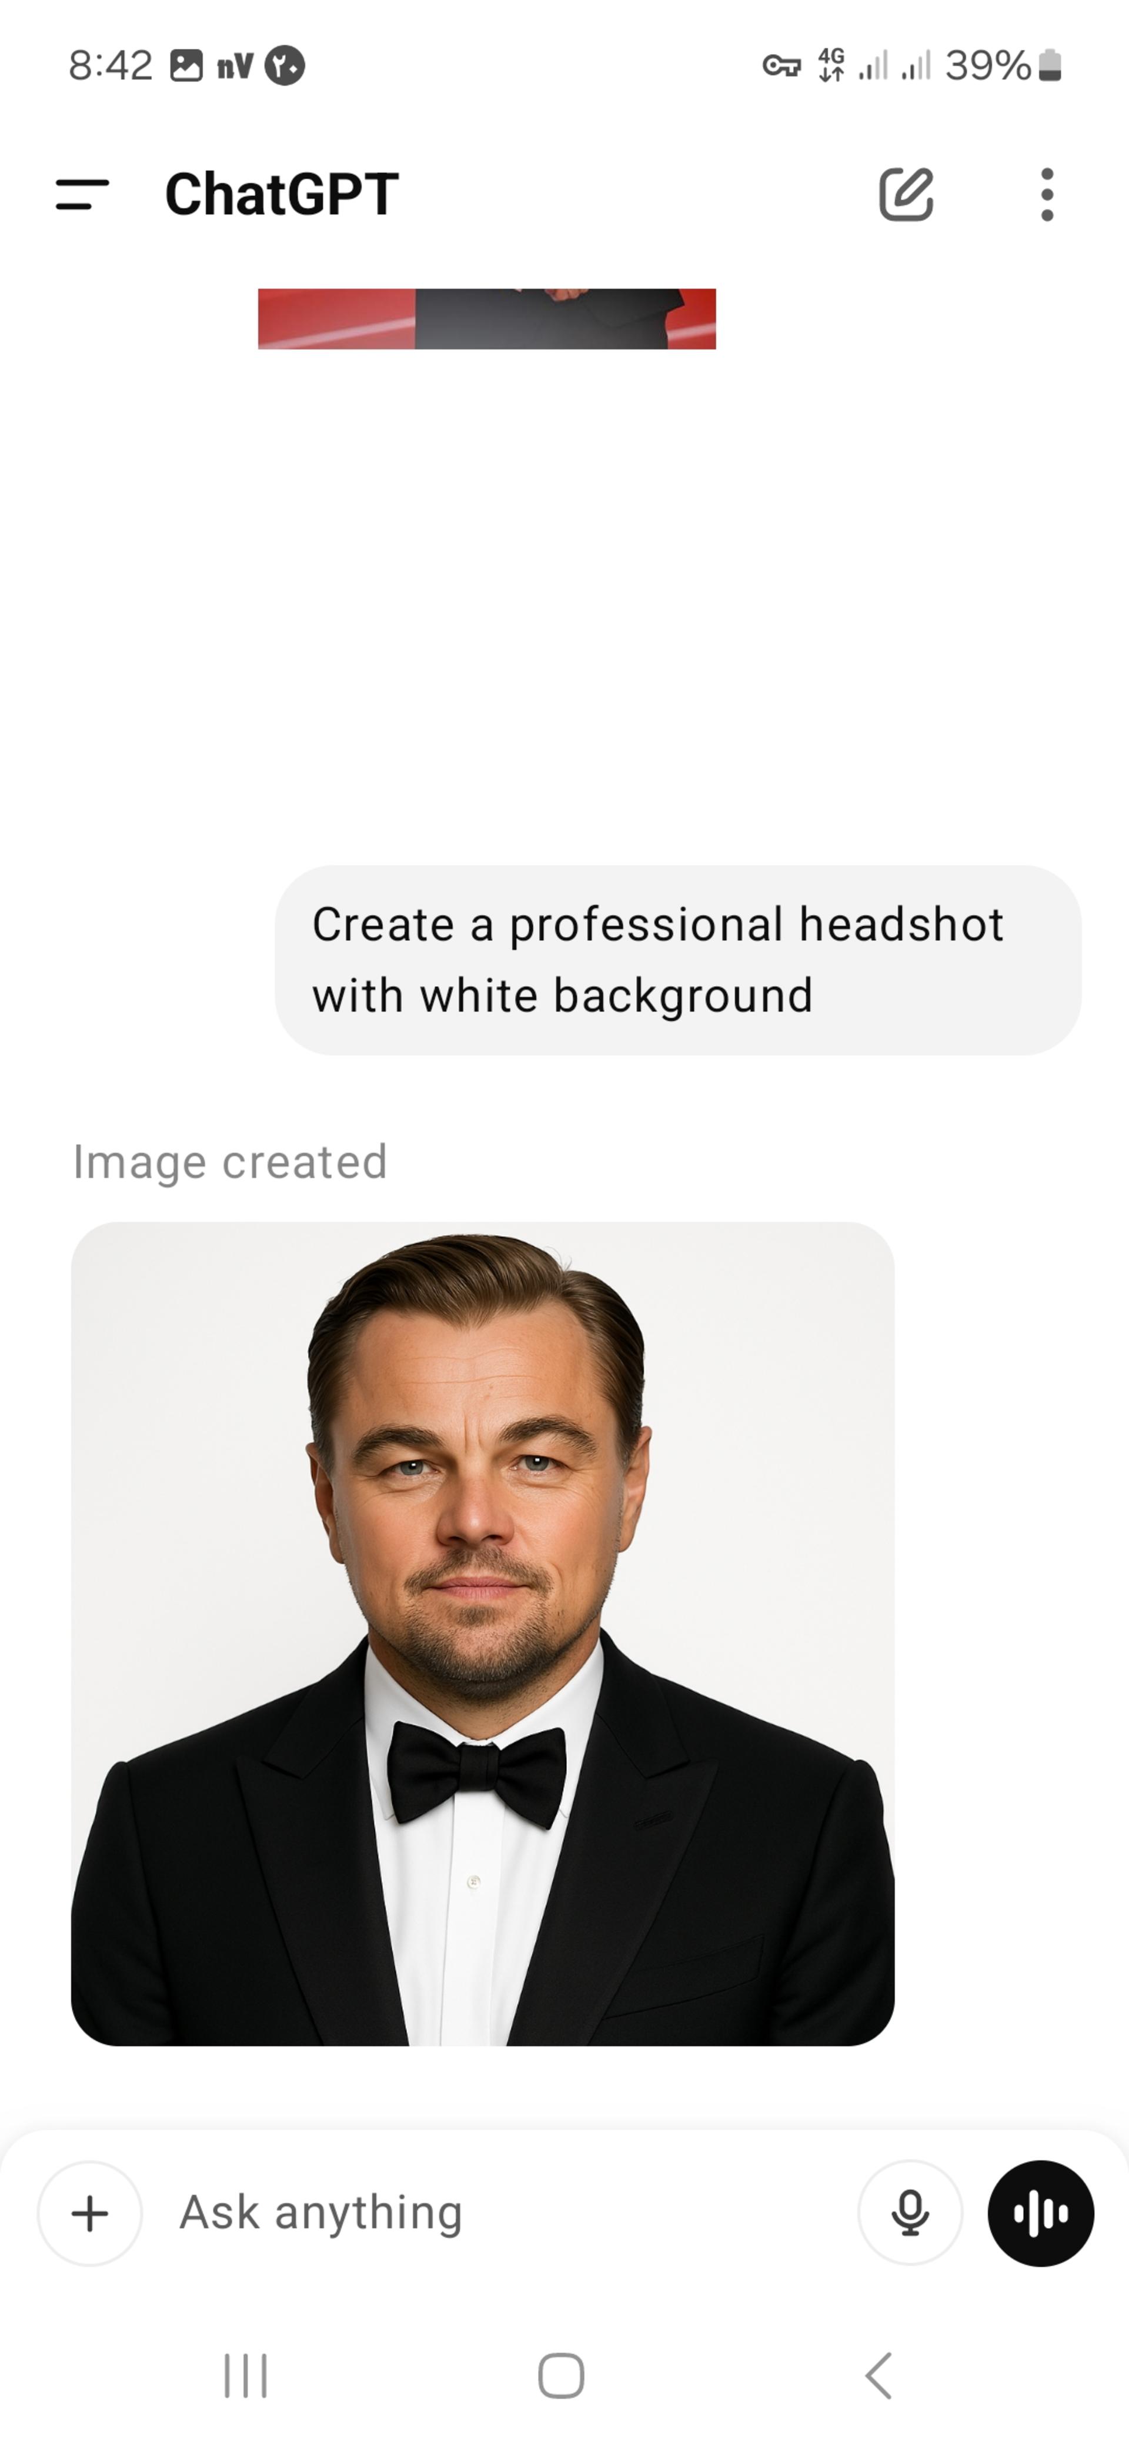Tap the VPN key status icon
Screen dimensions: 1129x2448
click(x=781, y=65)
